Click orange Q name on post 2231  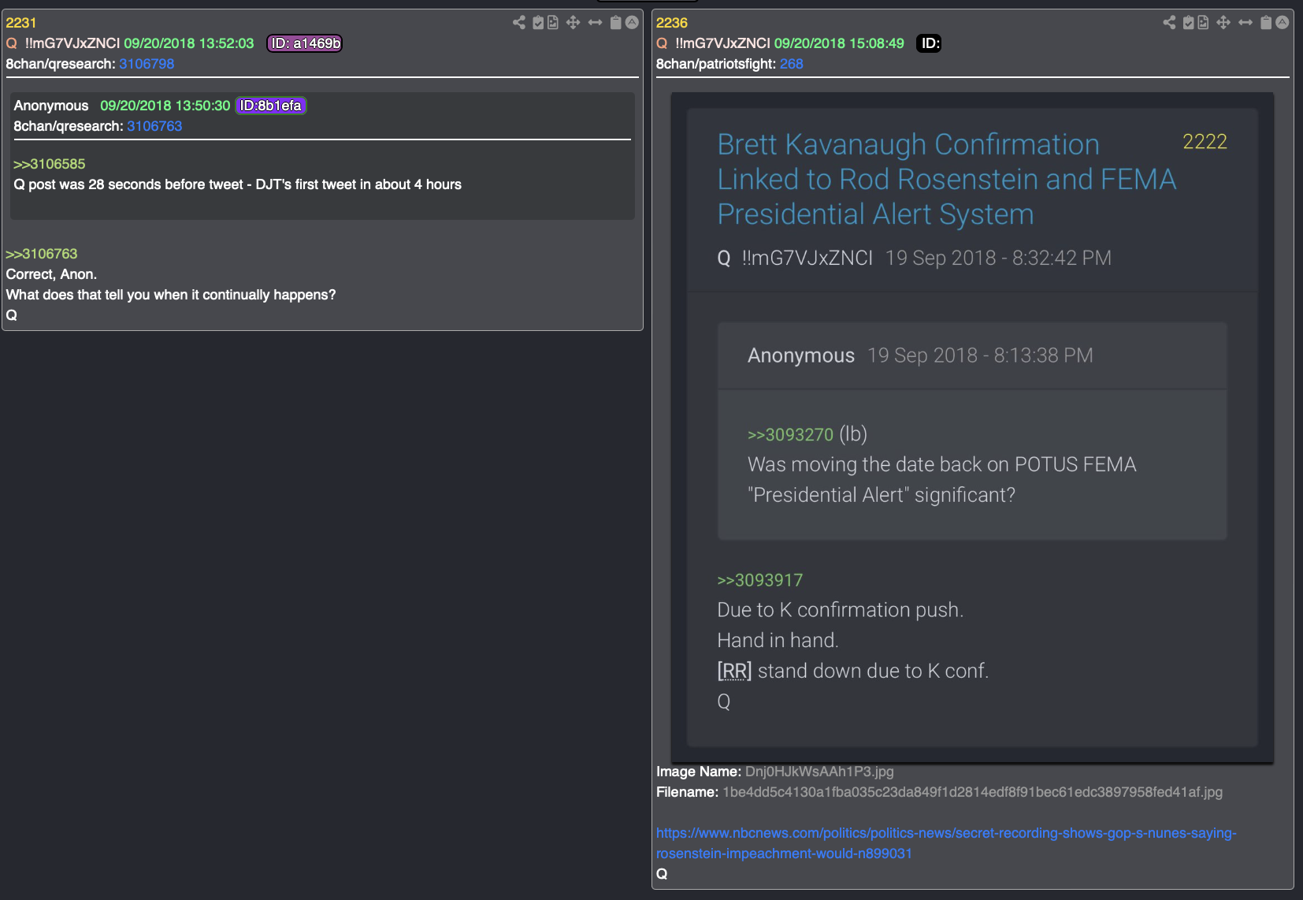tap(12, 43)
